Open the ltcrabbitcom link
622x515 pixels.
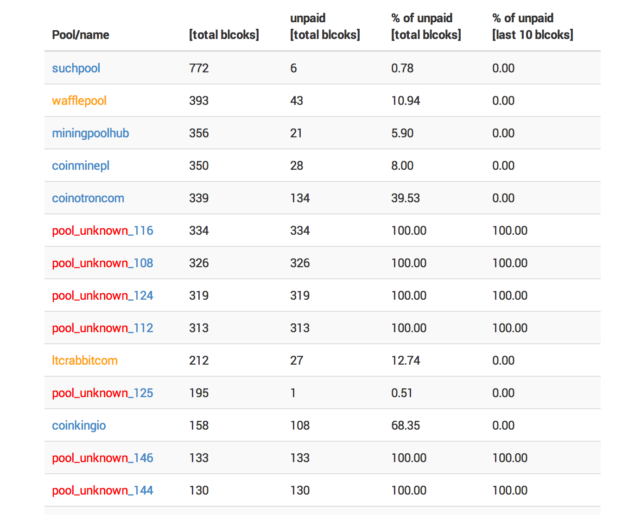[85, 360]
